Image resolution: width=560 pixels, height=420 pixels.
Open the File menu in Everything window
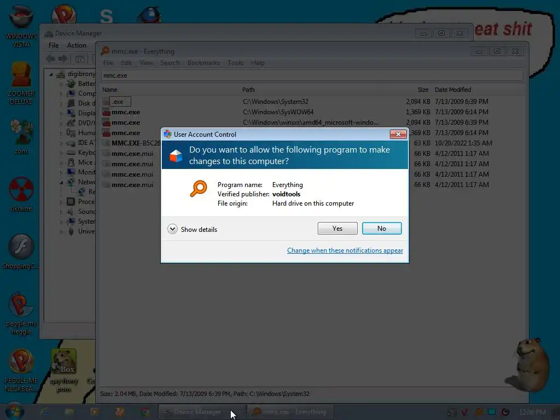point(108,63)
